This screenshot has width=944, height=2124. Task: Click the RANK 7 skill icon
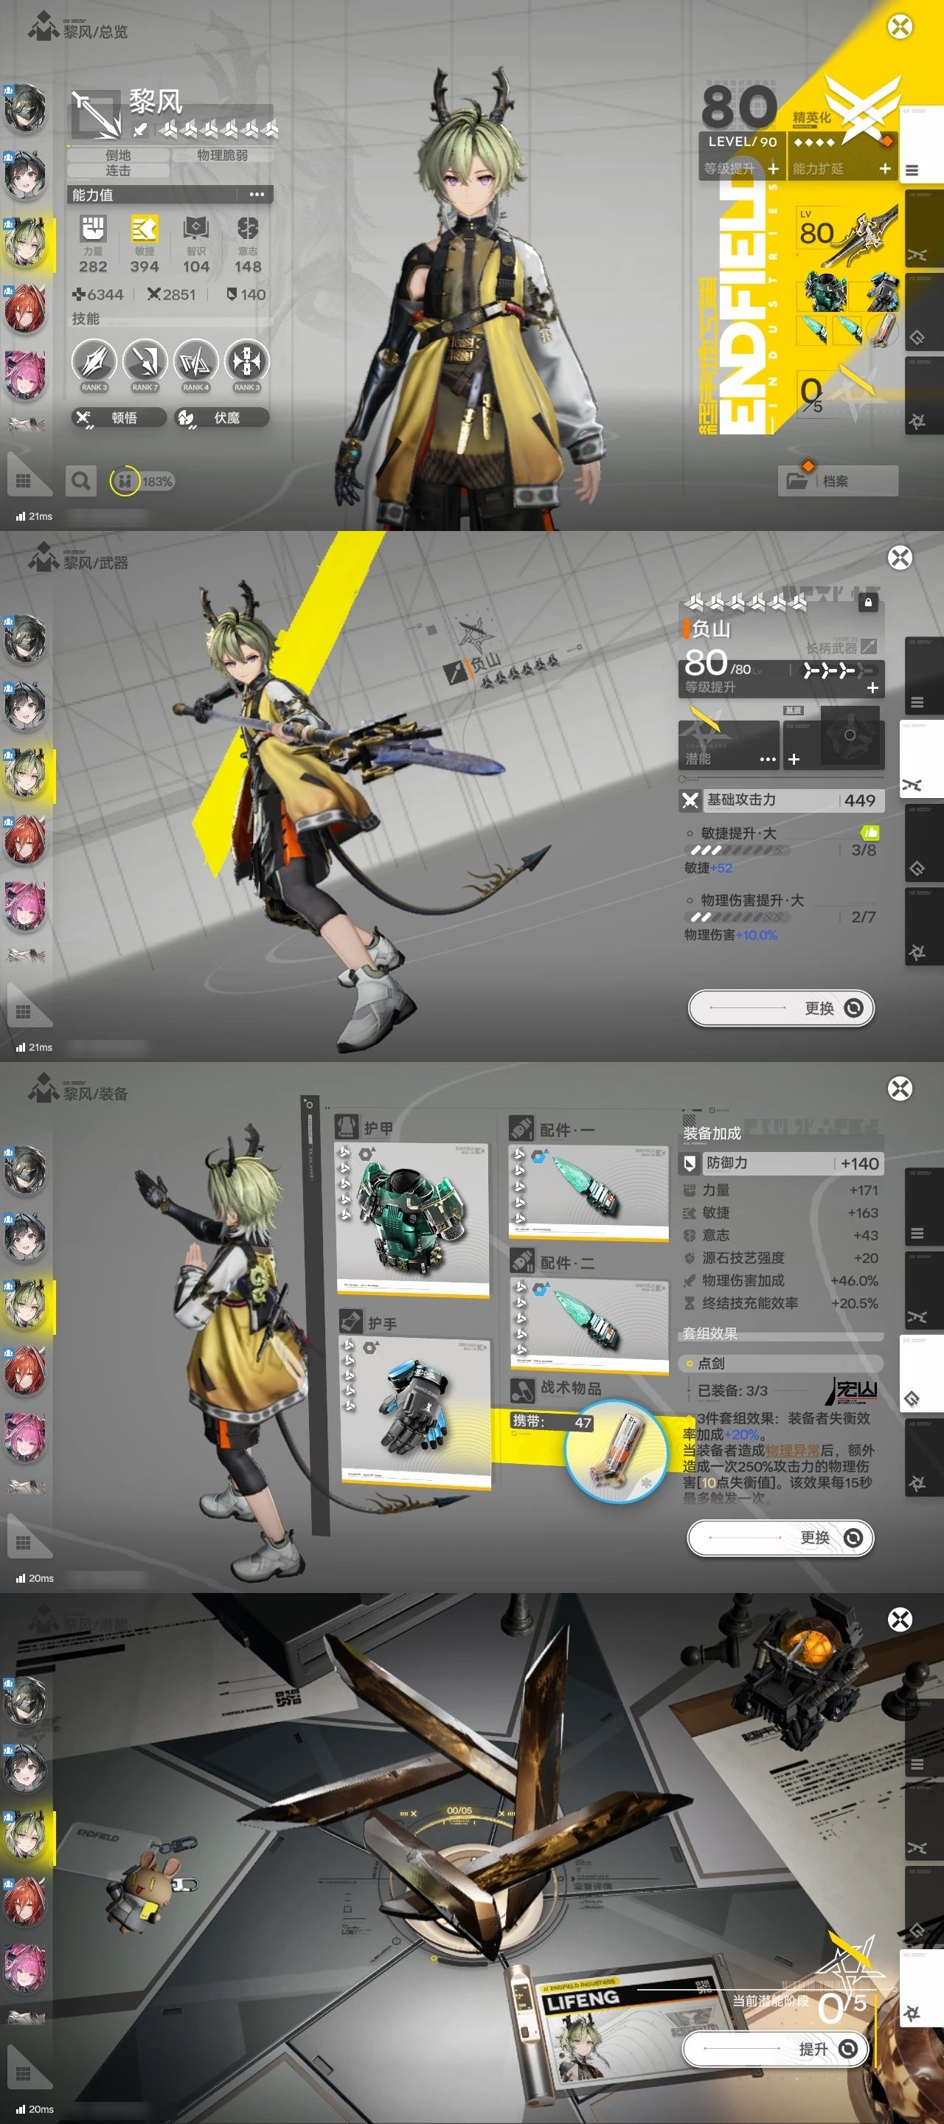coord(145,362)
